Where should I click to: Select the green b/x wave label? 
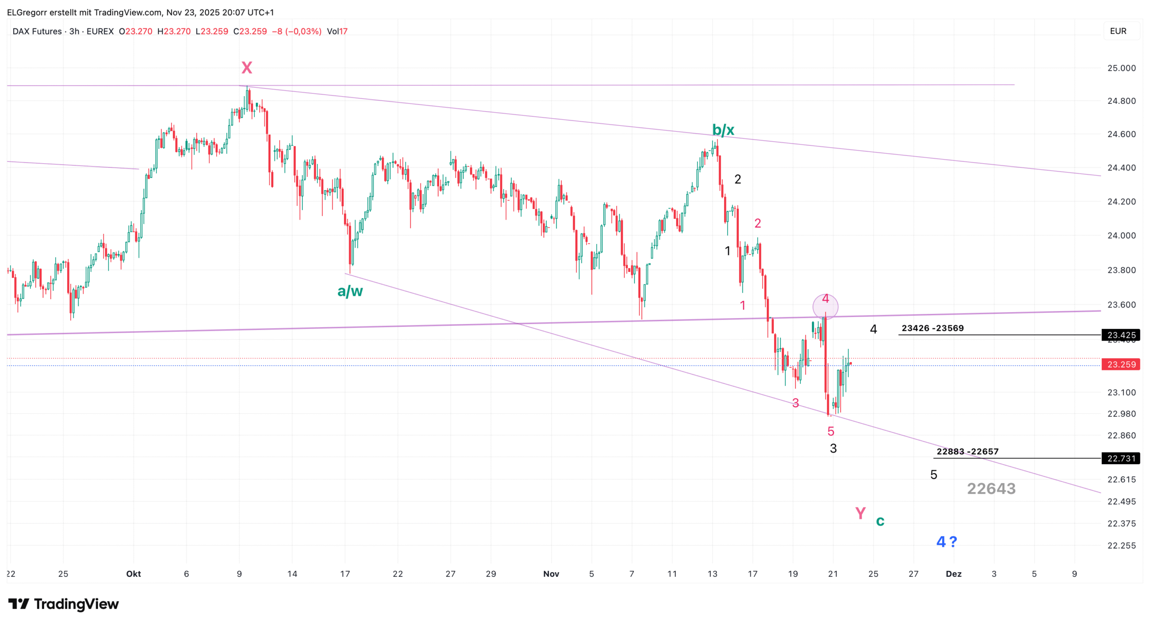[723, 130]
